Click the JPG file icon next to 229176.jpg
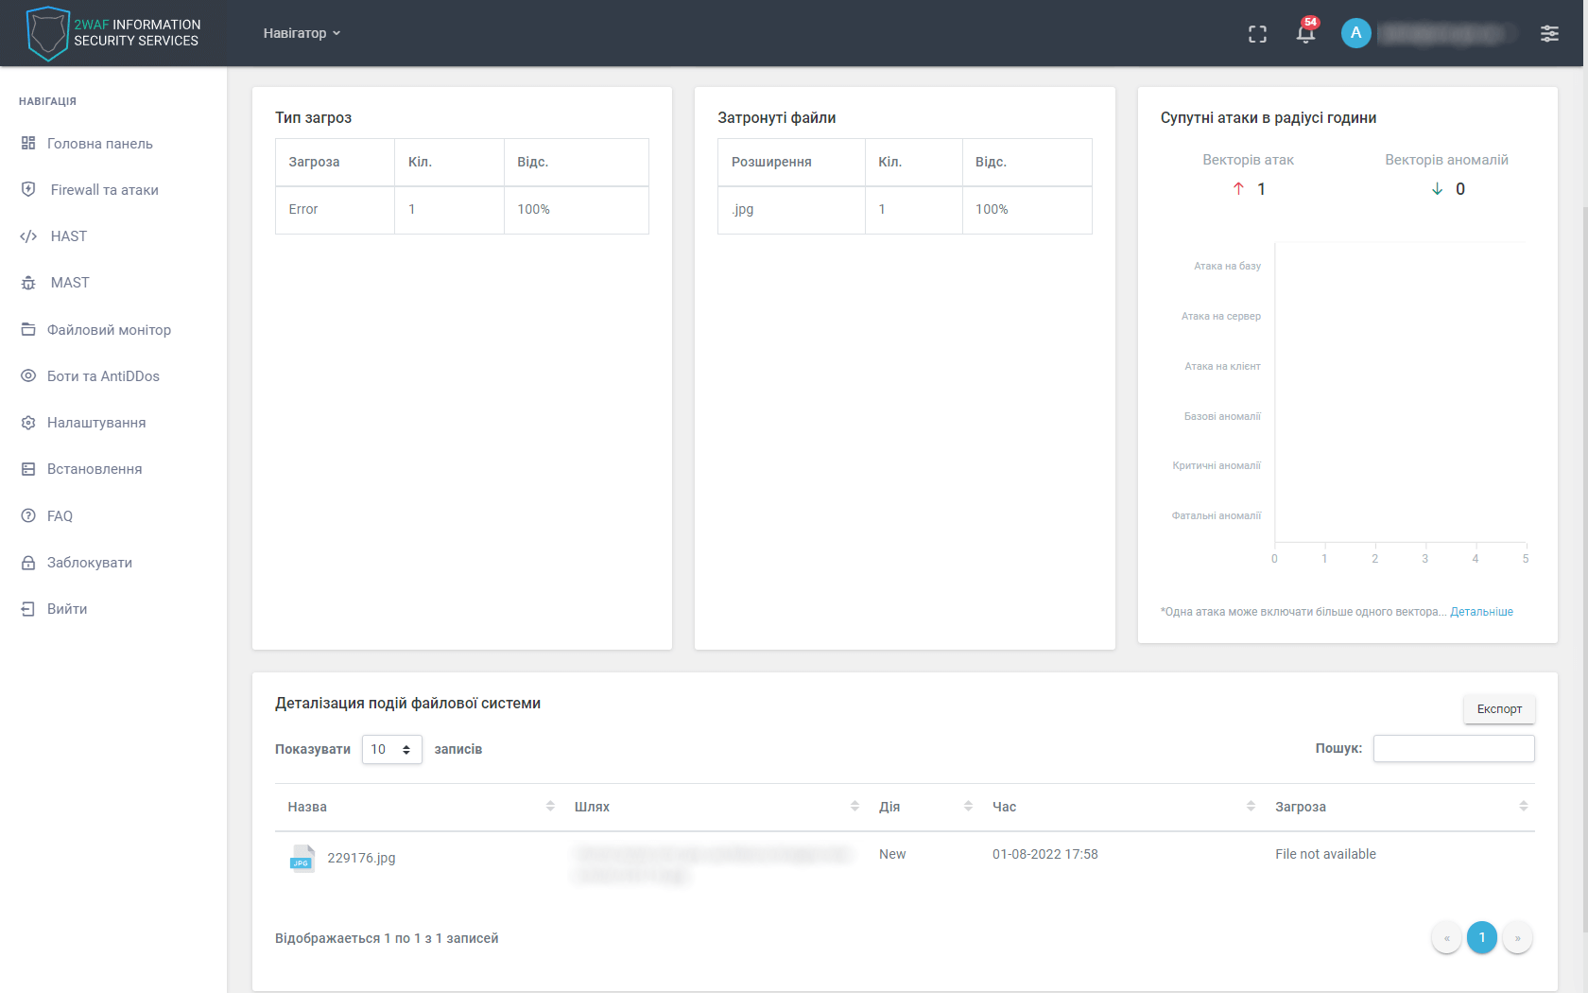The image size is (1588, 993). click(x=302, y=859)
